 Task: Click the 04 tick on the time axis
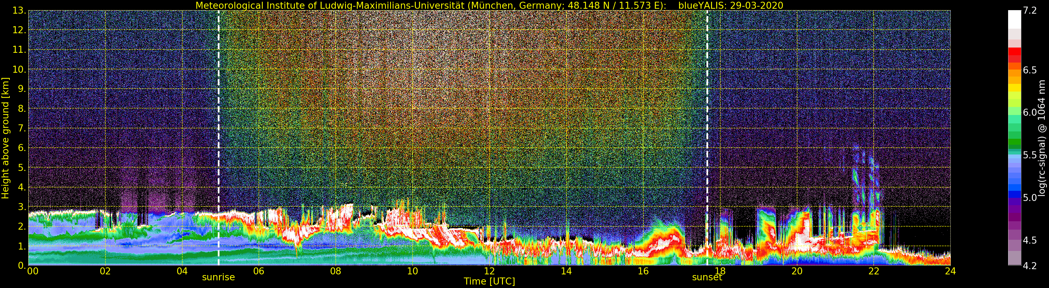182,271
